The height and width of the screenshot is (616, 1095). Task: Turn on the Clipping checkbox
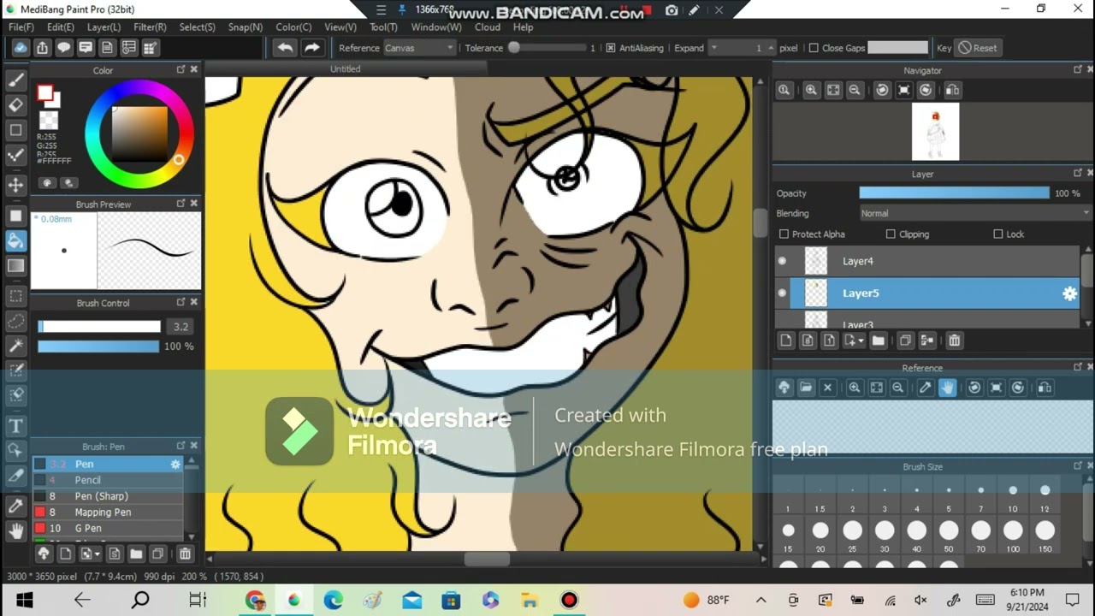[891, 234]
